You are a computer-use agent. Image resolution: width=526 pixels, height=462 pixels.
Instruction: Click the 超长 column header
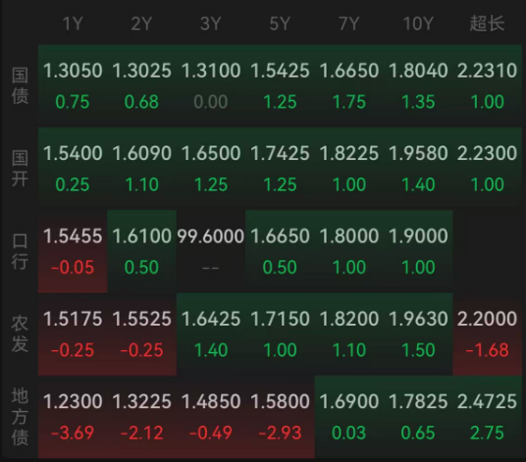click(x=487, y=24)
